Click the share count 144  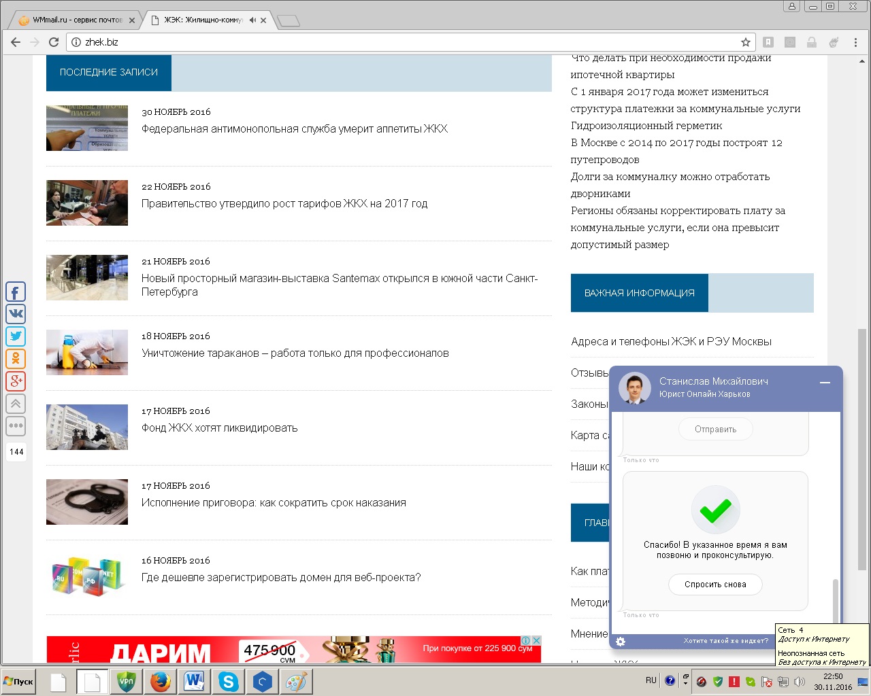click(x=16, y=451)
